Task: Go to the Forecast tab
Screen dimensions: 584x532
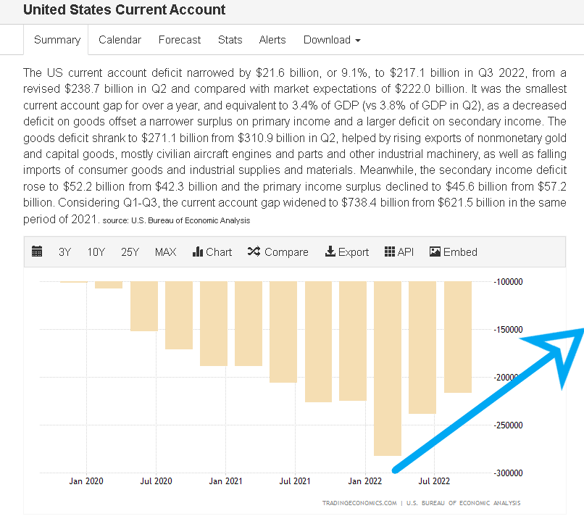Action: [180, 40]
